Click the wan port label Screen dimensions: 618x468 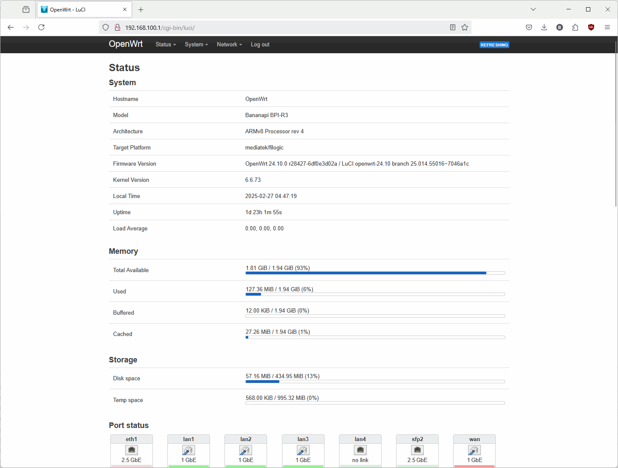point(474,439)
